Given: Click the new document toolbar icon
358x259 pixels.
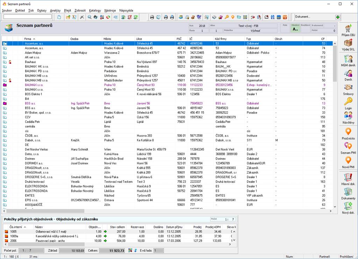Looking at the screenshot, I should pos(59,17).
